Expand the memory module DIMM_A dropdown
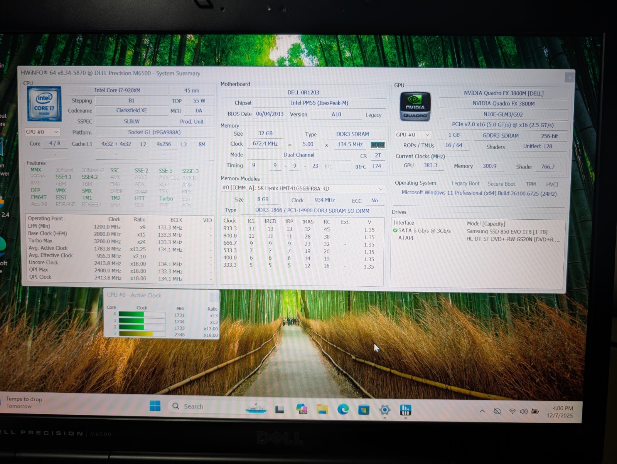The height and width of the screenshot is (464, 617). (x=303, y=188)
